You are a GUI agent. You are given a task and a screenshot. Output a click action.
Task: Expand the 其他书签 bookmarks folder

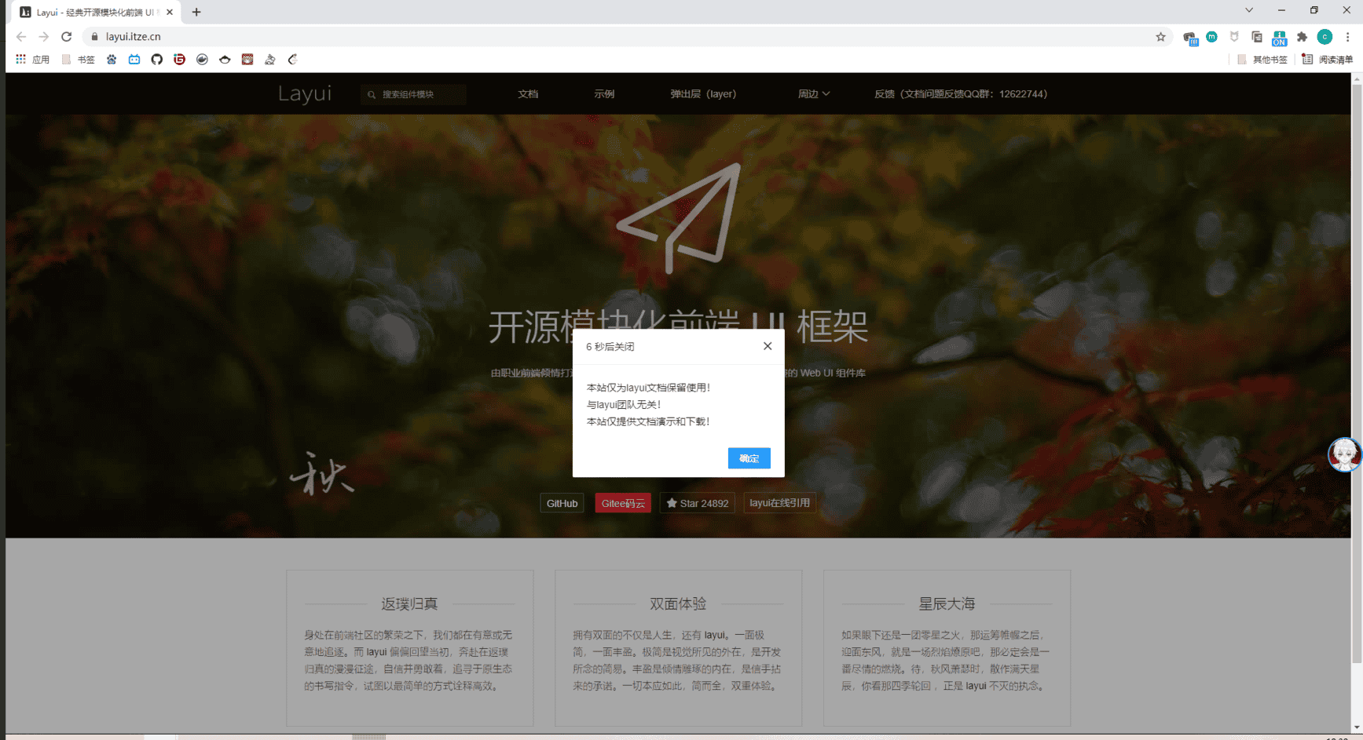[1262, 60]
